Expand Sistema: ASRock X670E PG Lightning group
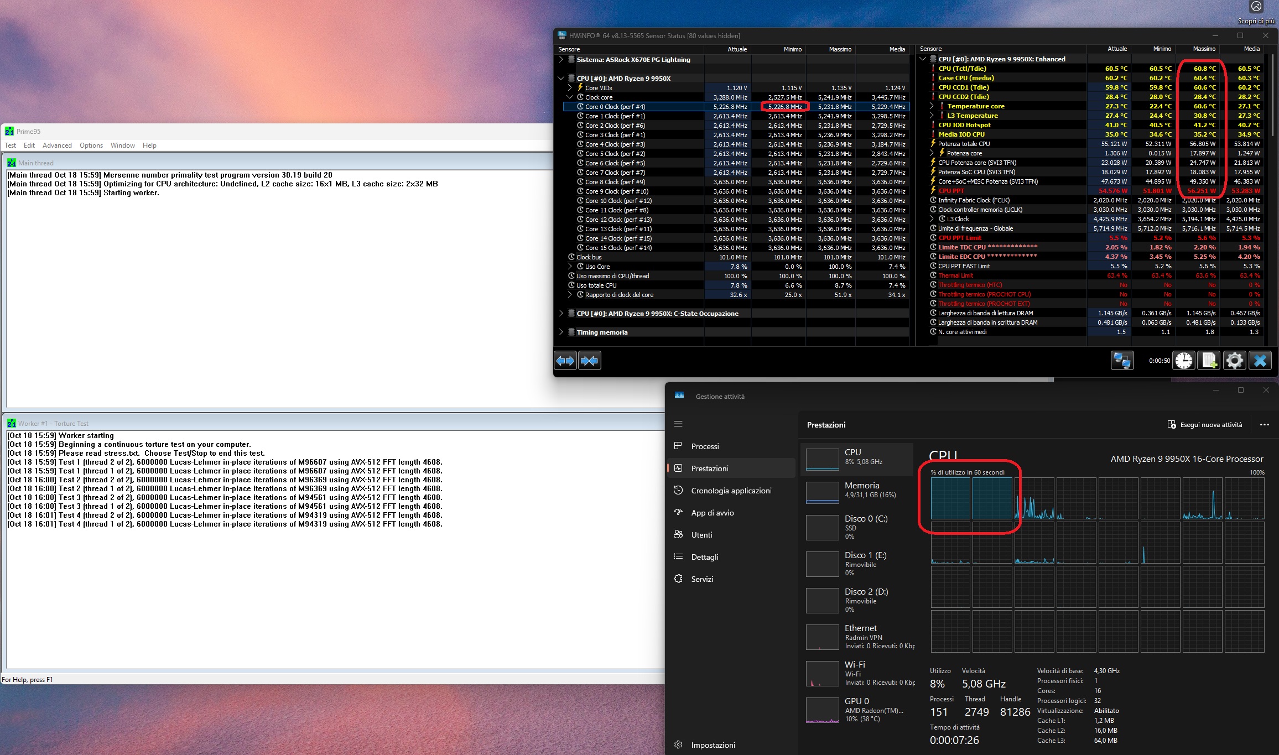Image resolution: width=1279 pixels, height=755 pixels. pos(561,60)
